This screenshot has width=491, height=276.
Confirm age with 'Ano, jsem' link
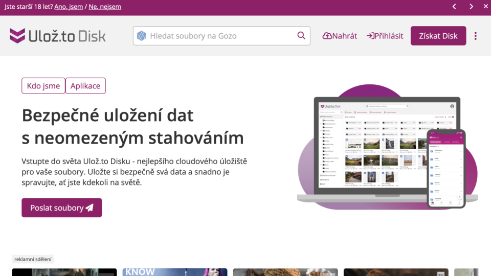click(69, 7)
